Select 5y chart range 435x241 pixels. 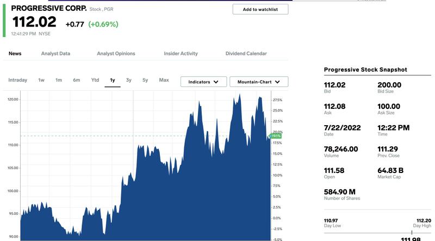coord(145,80)
